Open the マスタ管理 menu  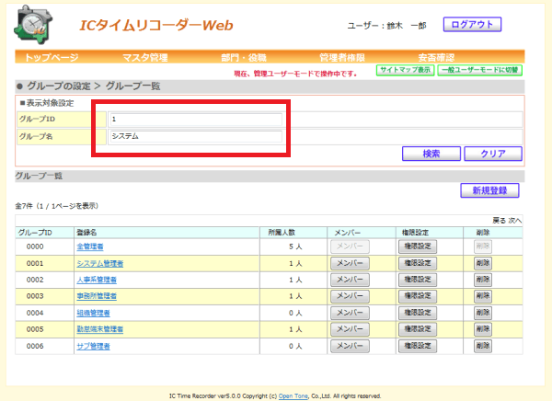tap(145, 57)
